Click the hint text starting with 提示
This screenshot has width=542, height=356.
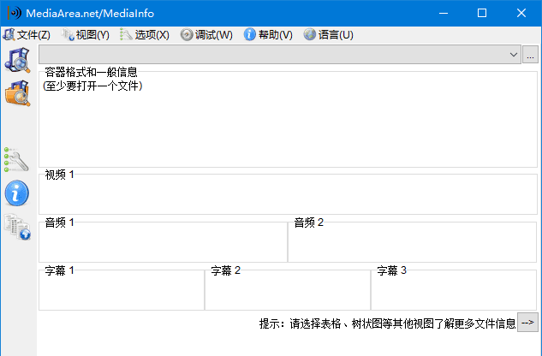388,323
